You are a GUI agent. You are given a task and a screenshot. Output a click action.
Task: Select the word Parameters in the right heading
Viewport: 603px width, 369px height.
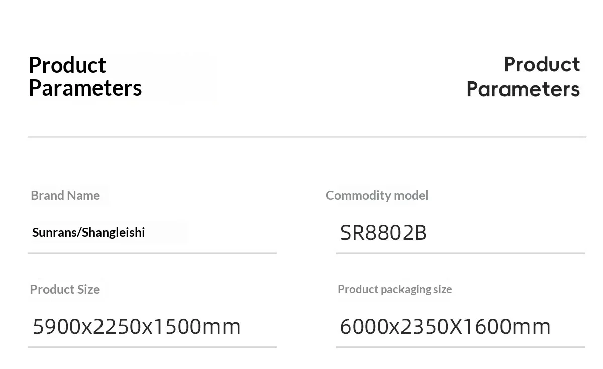[523, 89]
